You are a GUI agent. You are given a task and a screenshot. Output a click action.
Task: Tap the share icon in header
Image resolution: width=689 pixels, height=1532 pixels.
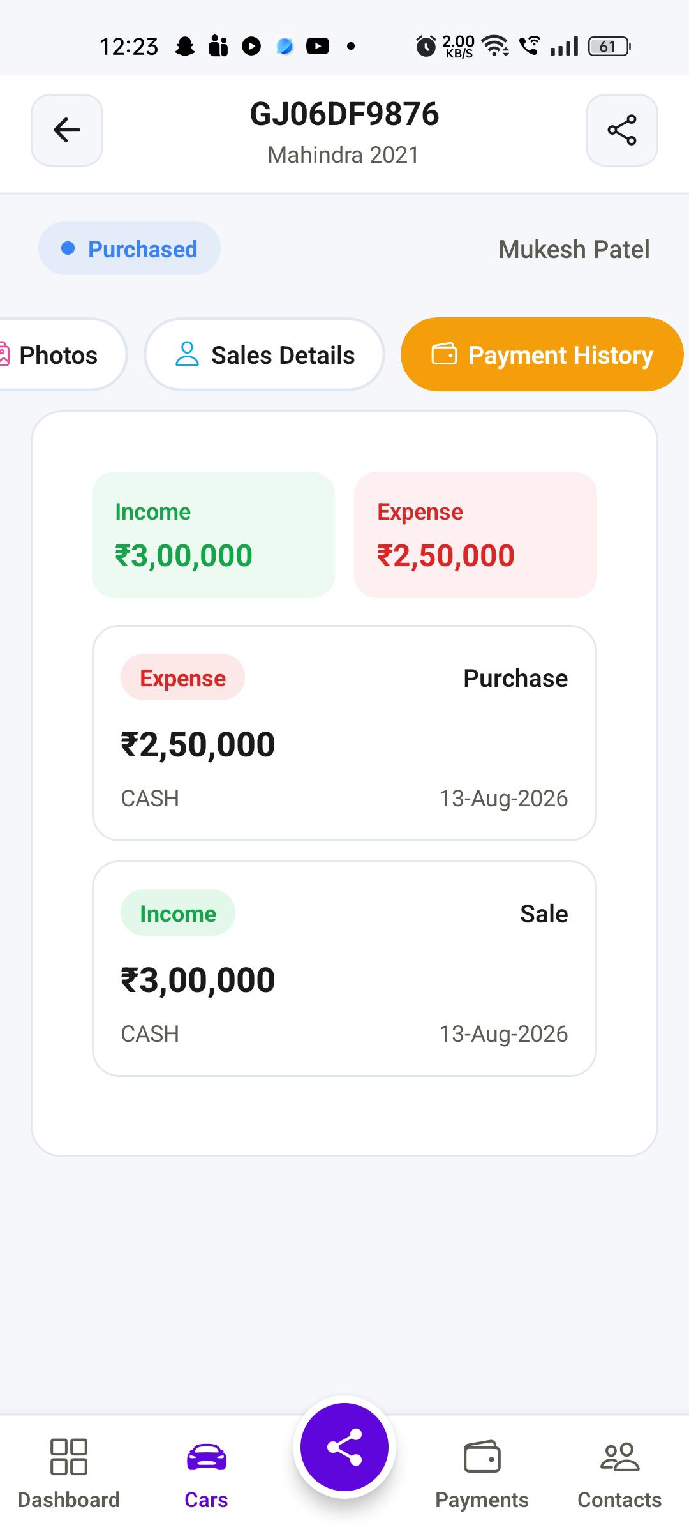pyautogui.click(x=622, y=130)
